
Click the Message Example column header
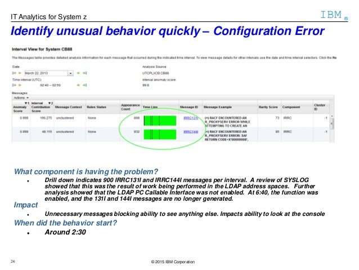tap(218, 107)
